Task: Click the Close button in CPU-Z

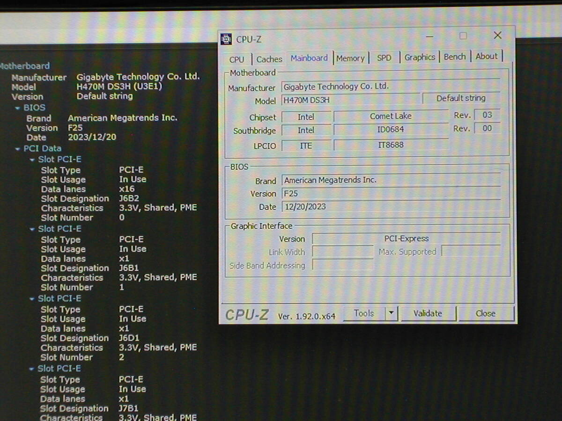Action: [x=486, y=313]
